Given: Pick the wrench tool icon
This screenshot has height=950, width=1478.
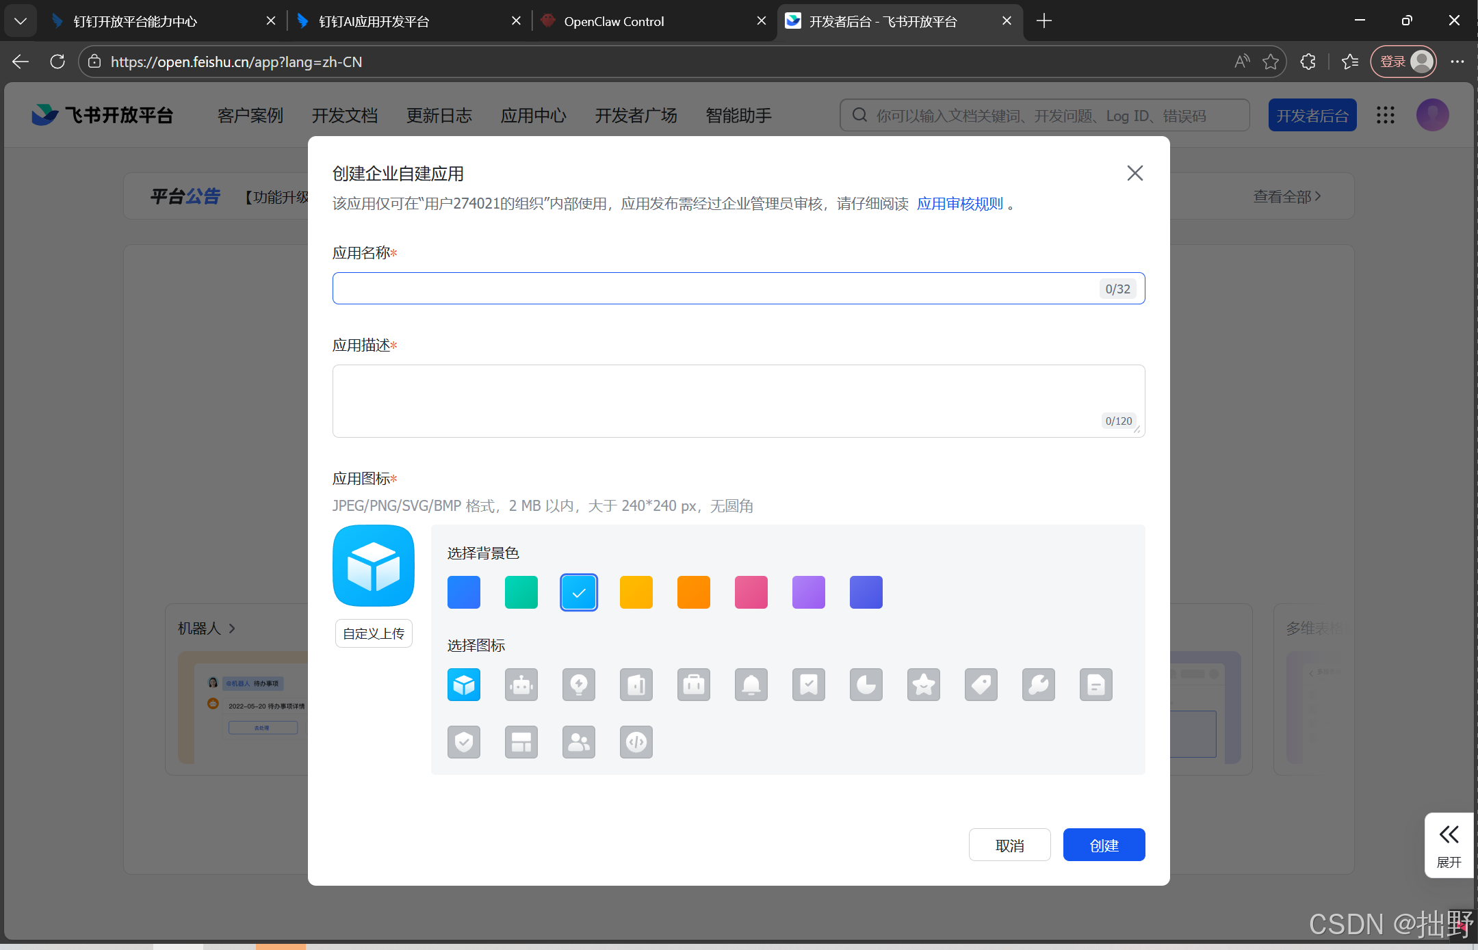Looking at the screenshot, I should point(1039,685).
